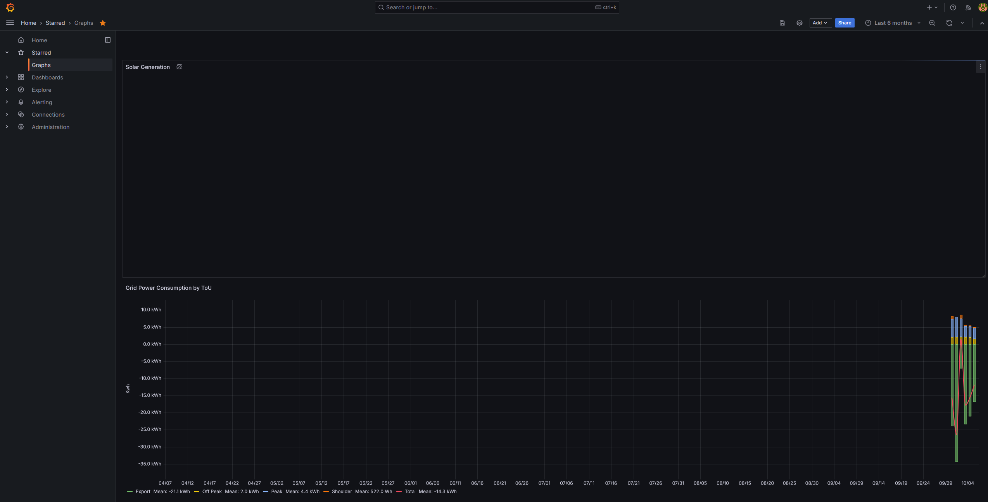Click the Home breadcrumb link
The image size is (988, 502).
point(28,23)
